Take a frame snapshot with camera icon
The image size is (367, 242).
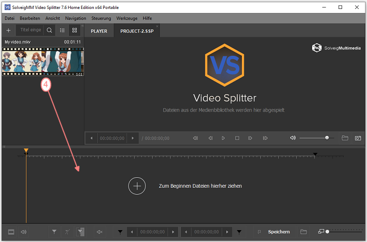358,138
